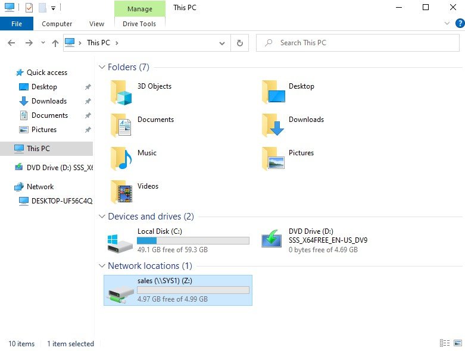Viewport: 465px width, 351px height.
Task: Open the Videos folder icon
Action: [x=121, y=192]
